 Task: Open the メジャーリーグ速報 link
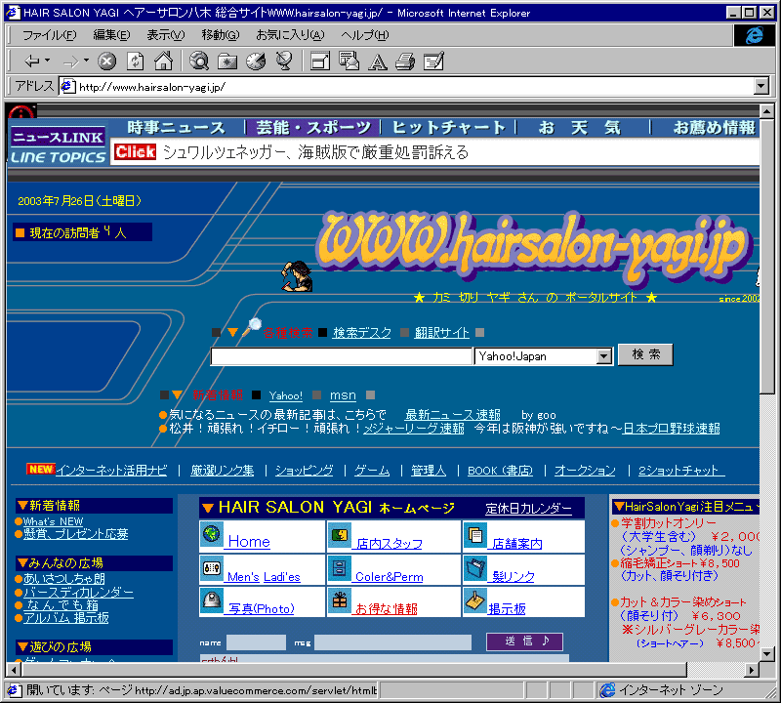(x=413, y=428)
